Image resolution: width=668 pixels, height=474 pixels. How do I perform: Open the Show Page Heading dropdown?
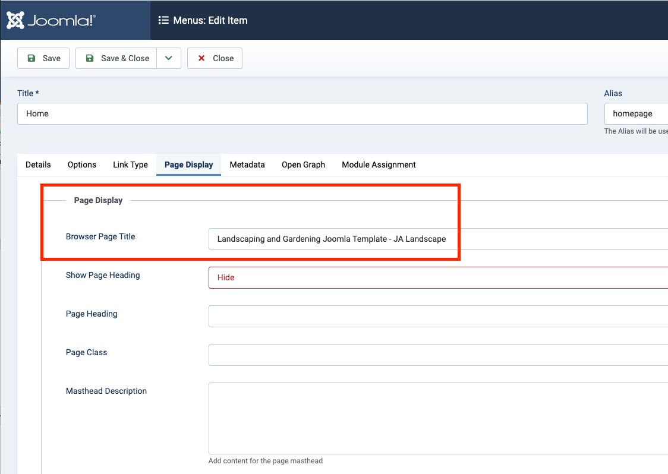[437, 277]
